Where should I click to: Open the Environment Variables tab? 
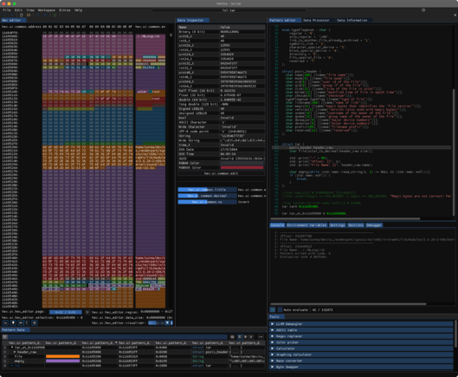[x=306, y=225]
